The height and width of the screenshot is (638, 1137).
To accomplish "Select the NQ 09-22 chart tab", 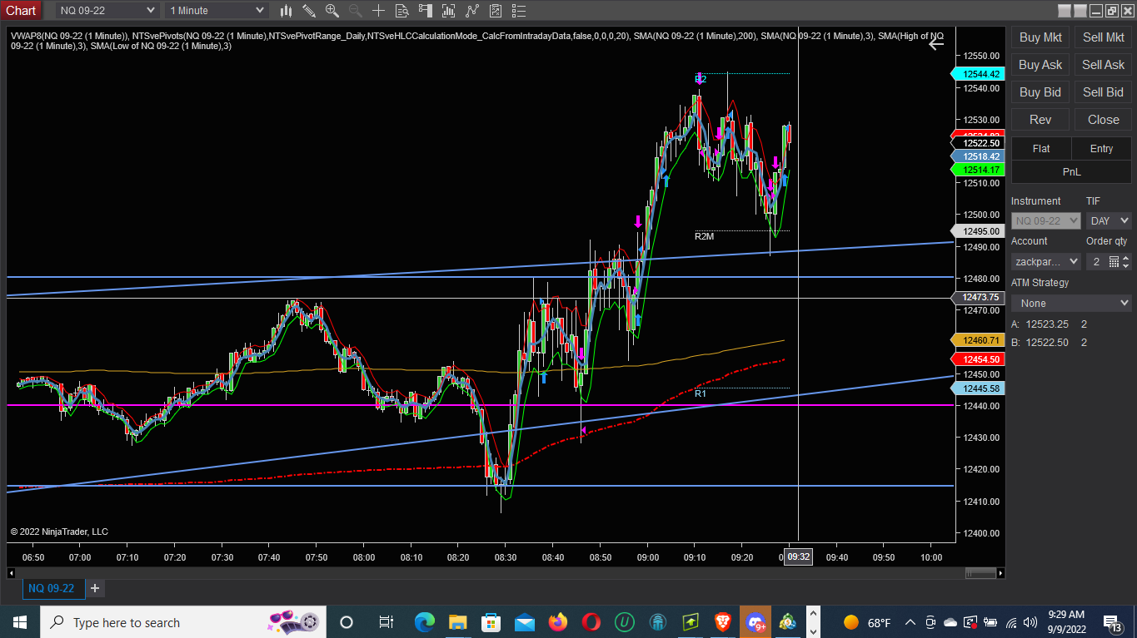I will [x=52, y=588].
